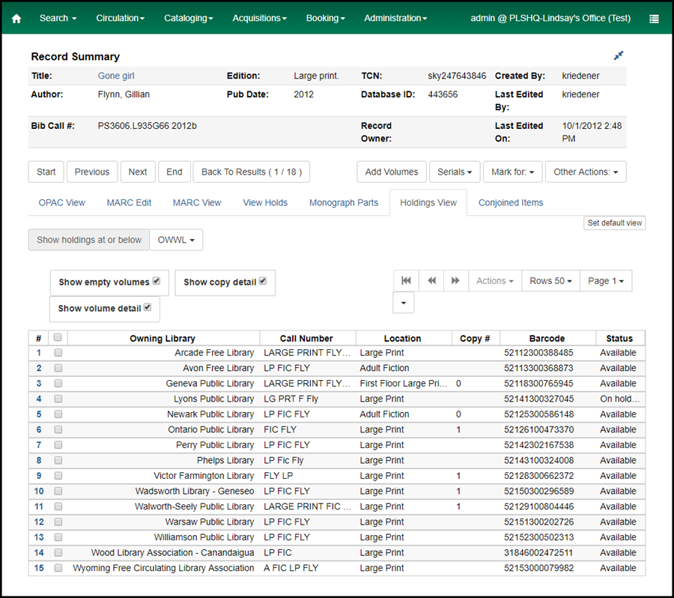Open the Page 1 dropdown

click(x=606, y=281)
